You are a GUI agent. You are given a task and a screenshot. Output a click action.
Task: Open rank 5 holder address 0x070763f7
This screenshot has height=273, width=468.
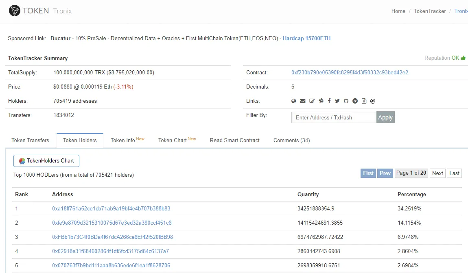pyautogui.click(x=111, y=266)
